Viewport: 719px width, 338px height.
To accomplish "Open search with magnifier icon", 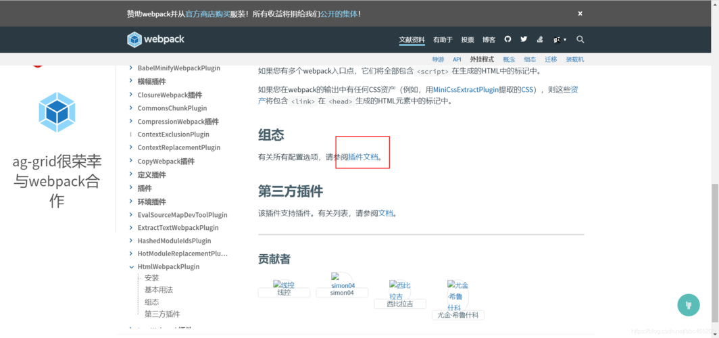I will point(580,39).
